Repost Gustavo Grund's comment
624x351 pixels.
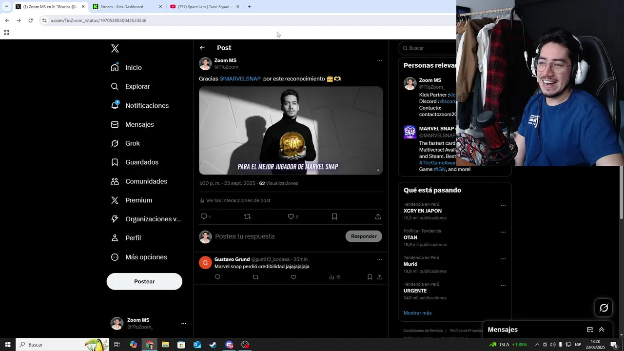pyautogui.click(x=255, y=277)
